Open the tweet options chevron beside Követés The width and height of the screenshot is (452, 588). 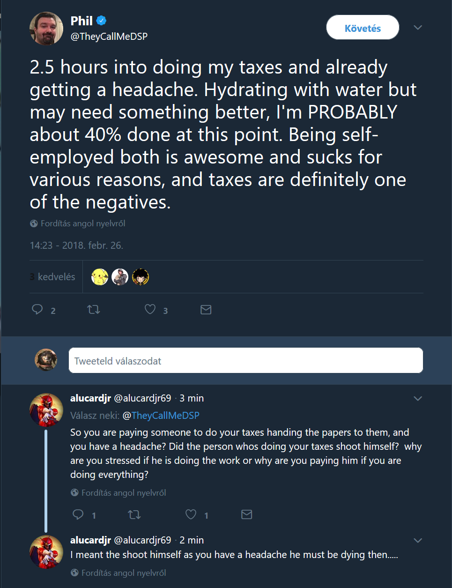click(x=418, y=28)
